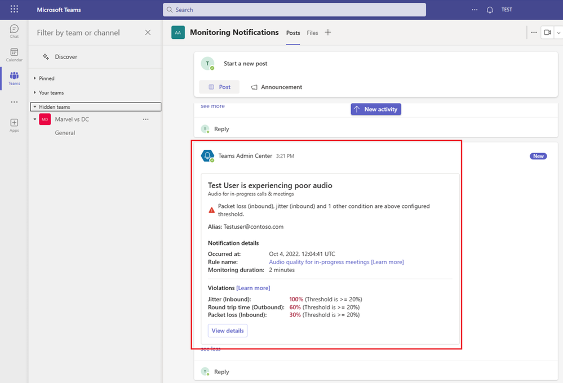Open Apps store in the left rail
The height and width of the screenshot is (383, 563).
(x=14, y=125)
